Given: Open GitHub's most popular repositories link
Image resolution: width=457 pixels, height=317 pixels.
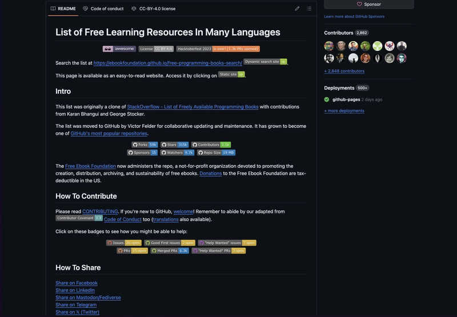Looking at the screenshot, I should point(109,133).
